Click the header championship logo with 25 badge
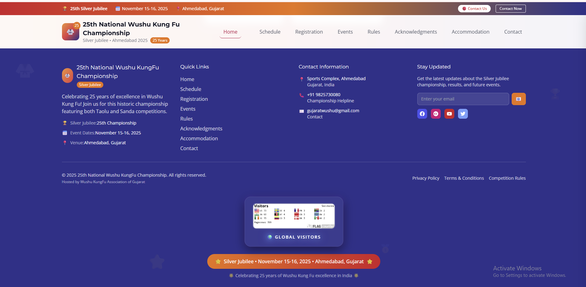The height and width of the screenshot is (287, 586). pyautogui.click(x=71, y=32)
